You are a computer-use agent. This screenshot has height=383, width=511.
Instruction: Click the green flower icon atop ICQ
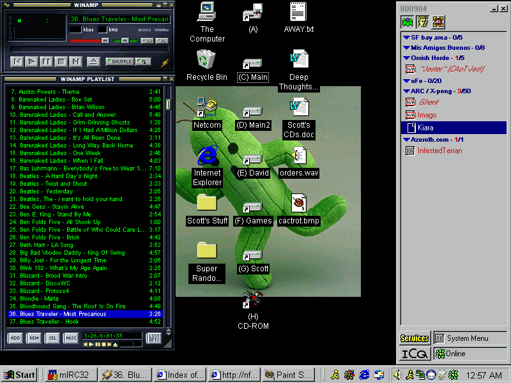tap(408, 22)
